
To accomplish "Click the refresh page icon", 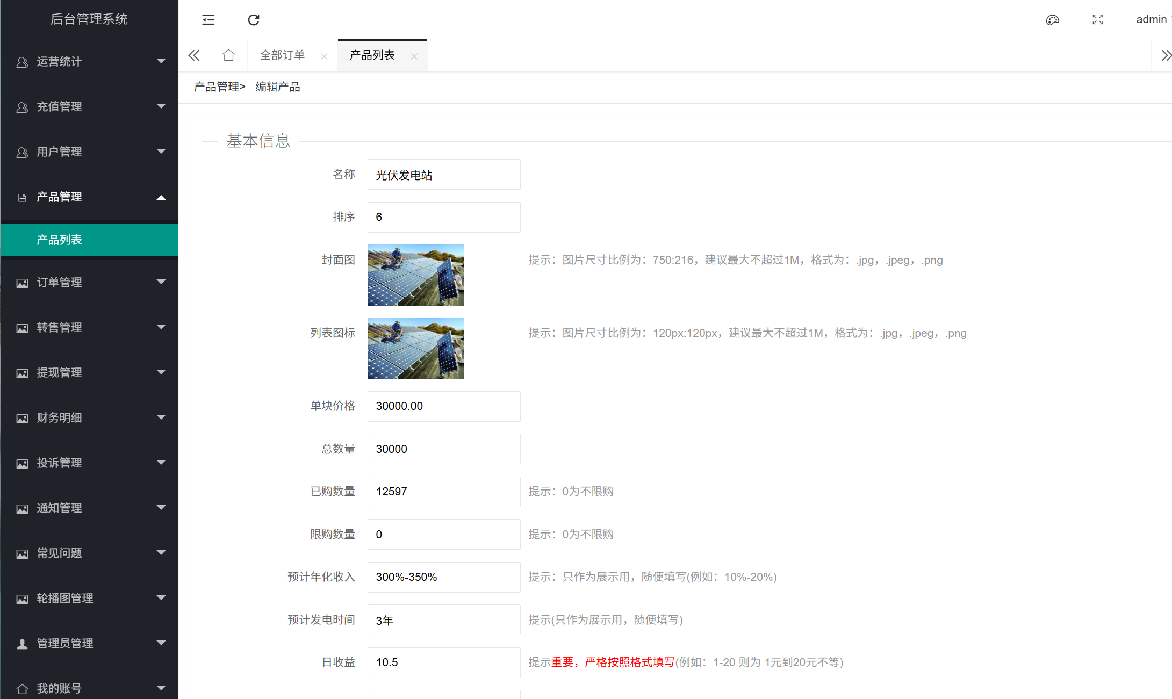I will [254, 20].
